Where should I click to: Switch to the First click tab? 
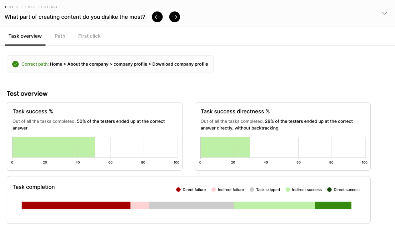coord(89,36)
